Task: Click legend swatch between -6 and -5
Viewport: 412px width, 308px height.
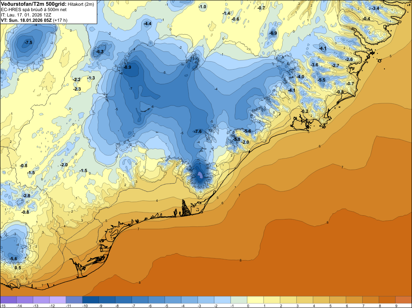Action: (156, 300)
